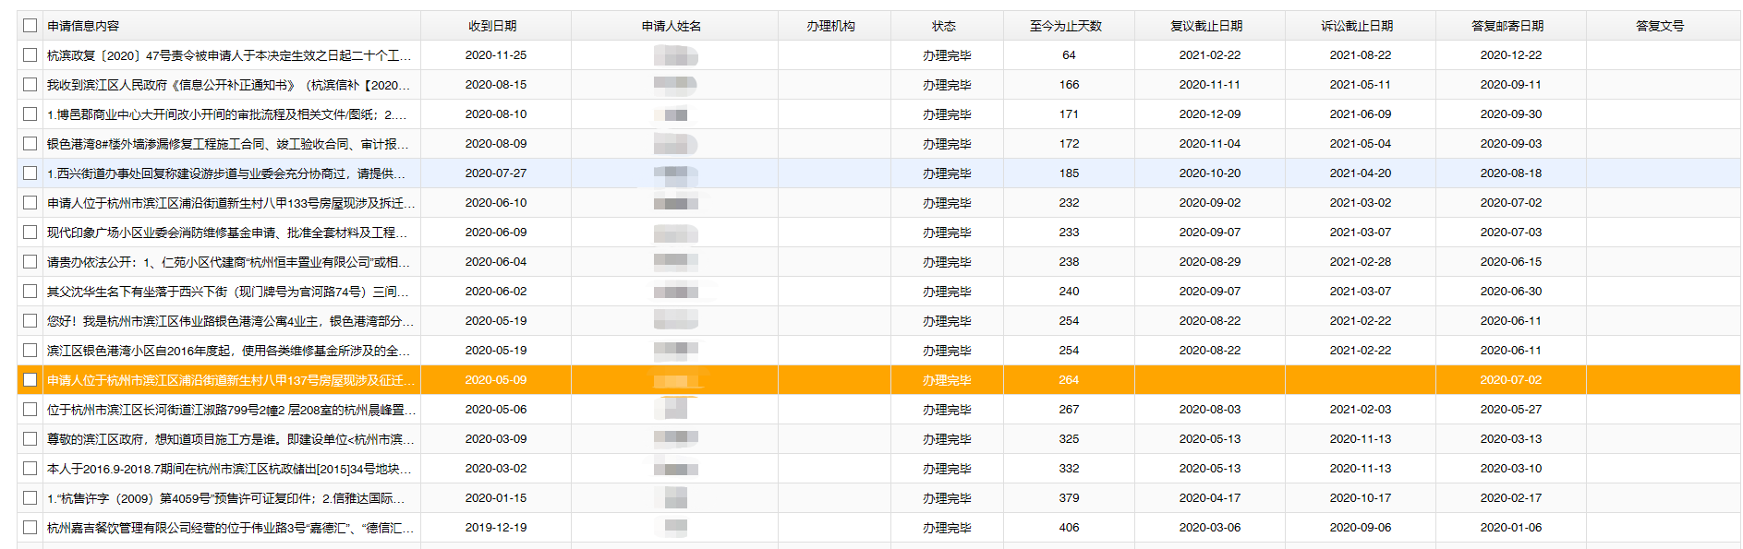This screenshot has width=1743, height=549.
Task: Tick the select-all checkbox in the table header
Action: [x=30, y=26]
